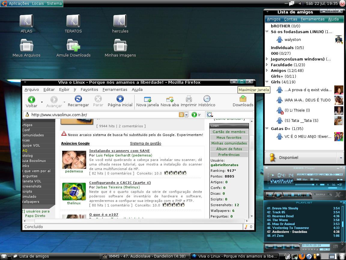Open the TERATOS drive icon on desktop

click(73, 21)
